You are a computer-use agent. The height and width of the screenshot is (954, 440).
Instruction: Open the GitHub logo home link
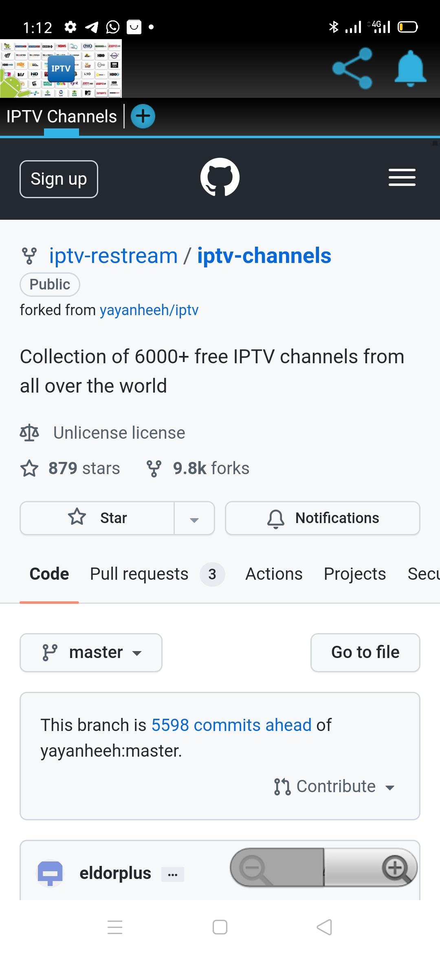[x=220, y=177]
